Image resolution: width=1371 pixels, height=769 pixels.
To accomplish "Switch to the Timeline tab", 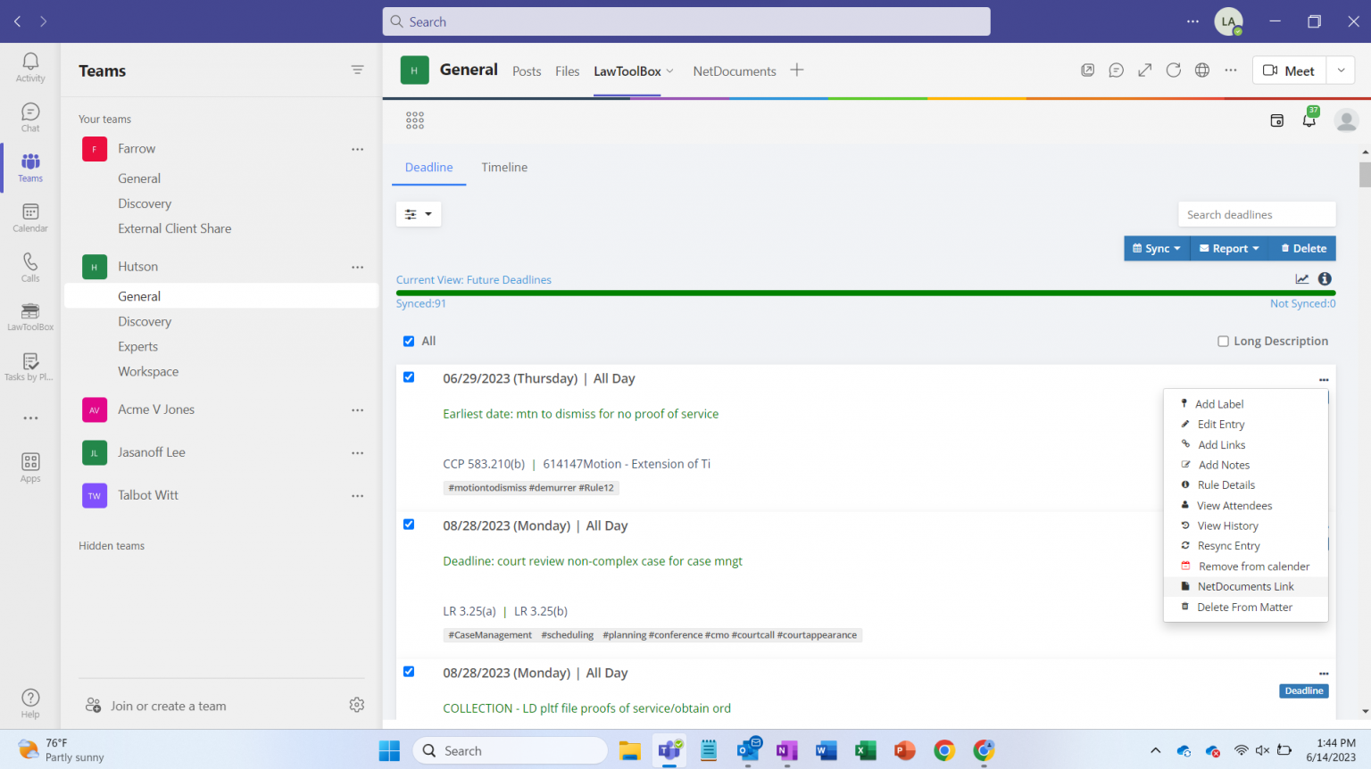I will 503,167.
